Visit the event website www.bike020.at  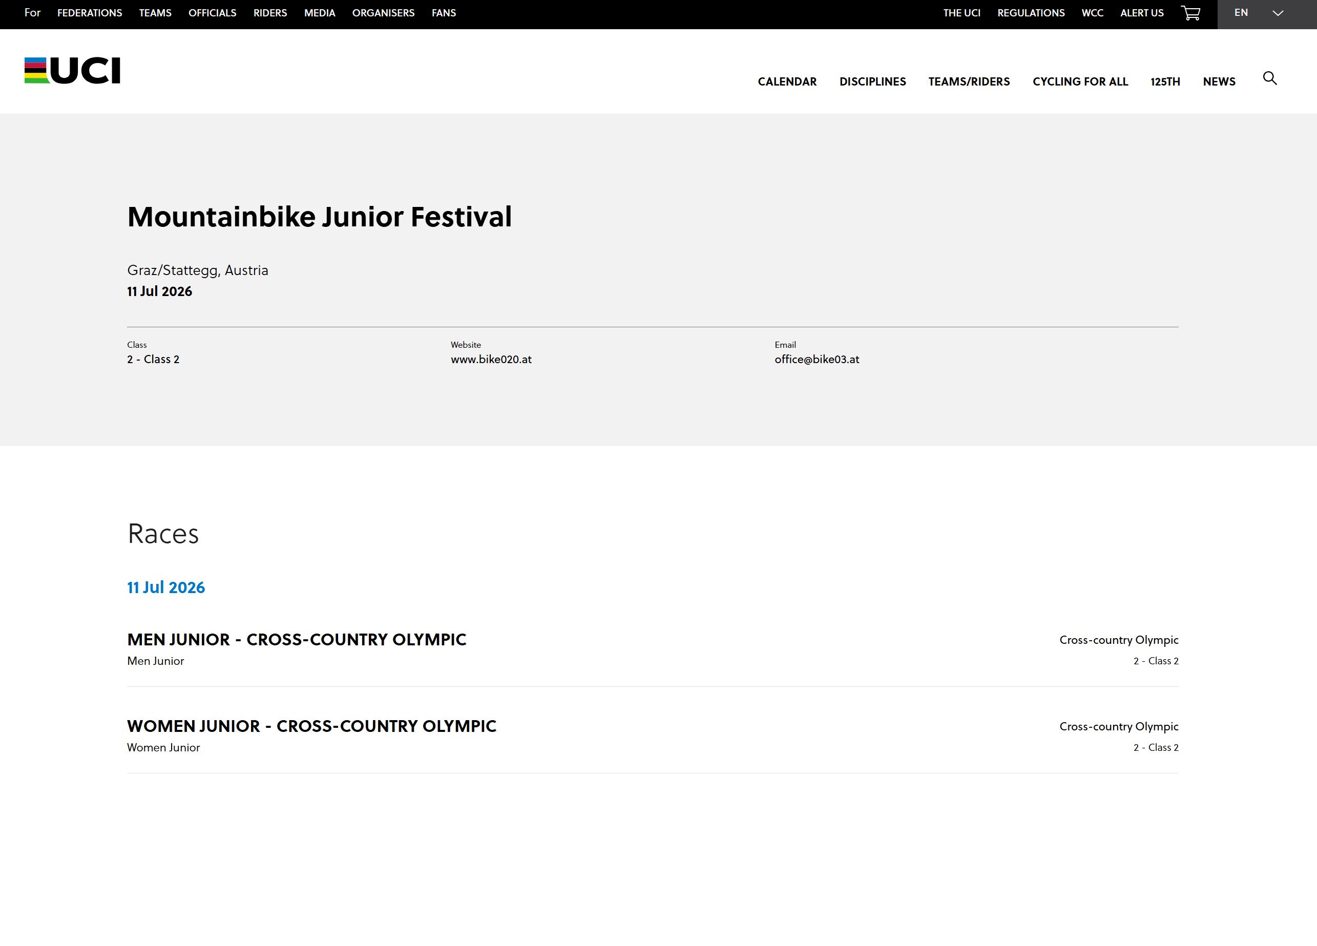coord(491,359)
